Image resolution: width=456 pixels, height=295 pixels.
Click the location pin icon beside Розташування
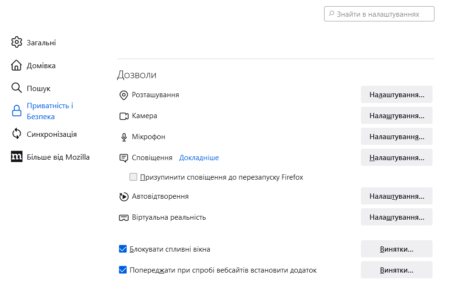point(123,94)
